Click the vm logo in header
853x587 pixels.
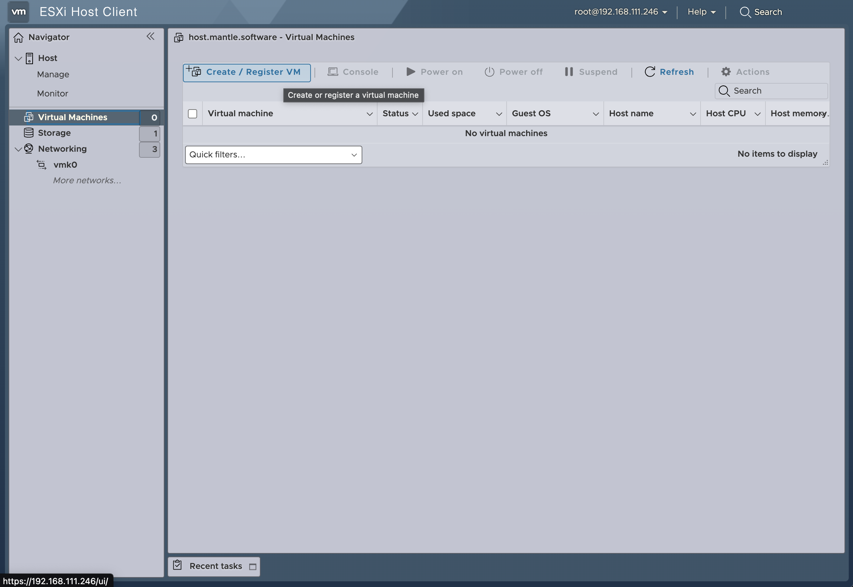[19, 12]
